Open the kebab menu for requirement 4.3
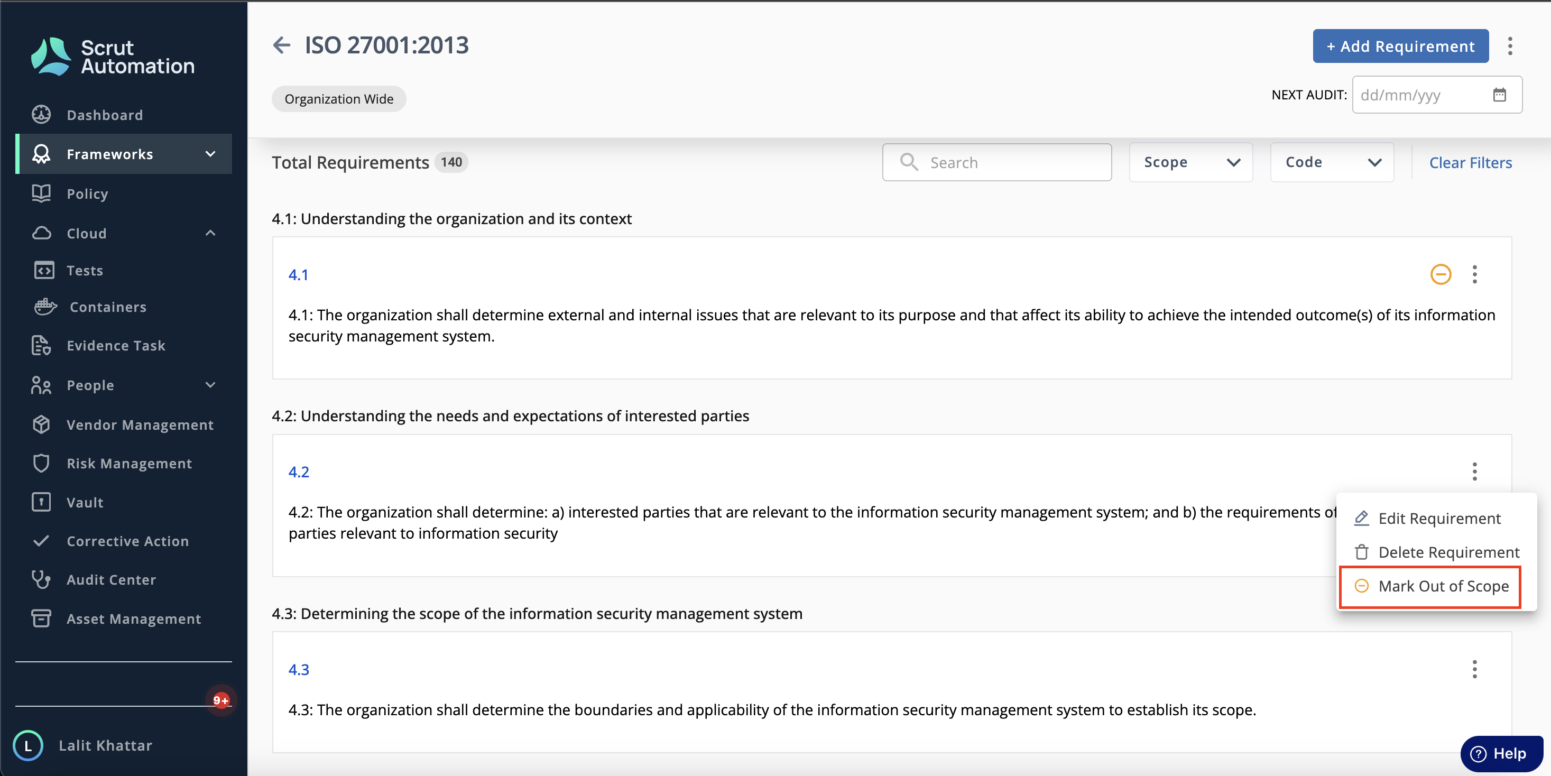 1474,669
